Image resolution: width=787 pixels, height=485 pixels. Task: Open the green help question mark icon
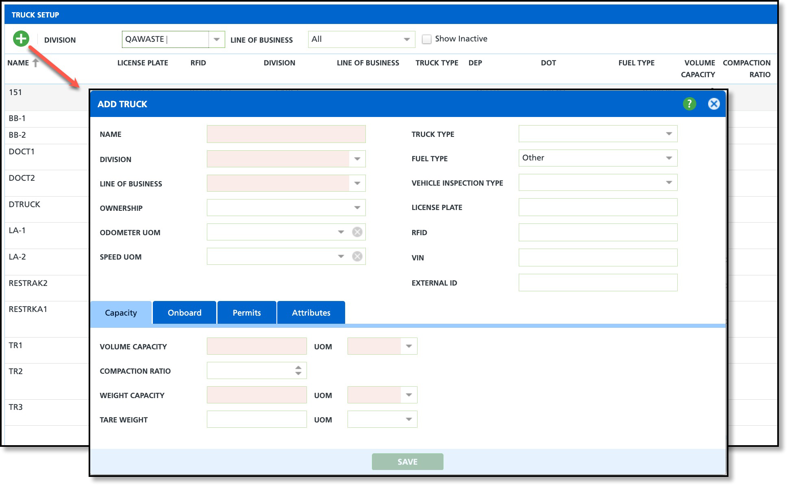tap(689, 104)
